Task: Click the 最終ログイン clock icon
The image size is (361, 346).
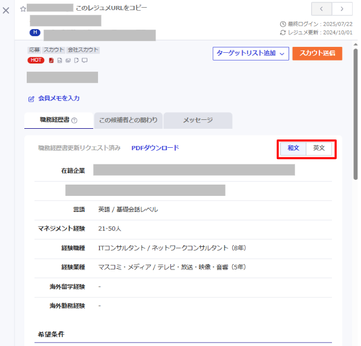Action: point(283,24)
